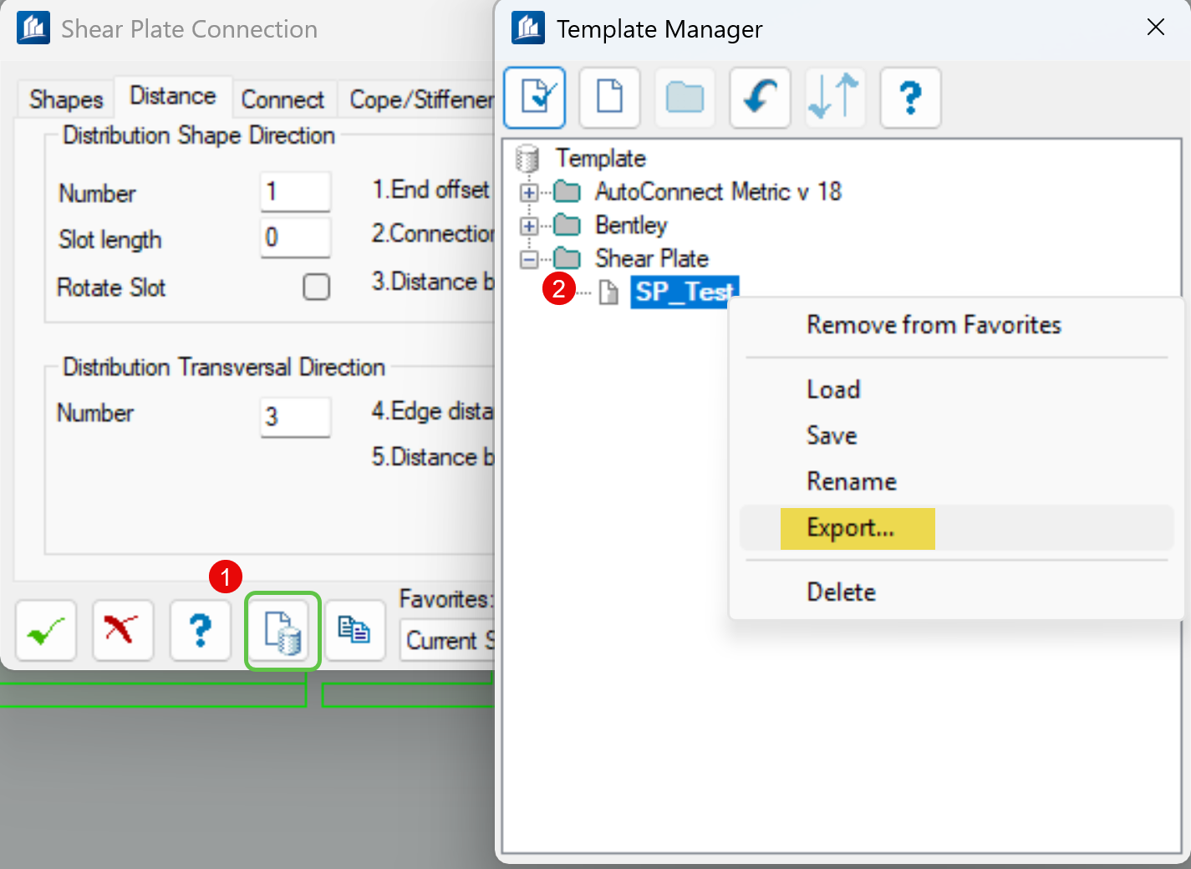Select AutoConnect Metric v 18 label
1191x869 pixels.
click(718, 192)
